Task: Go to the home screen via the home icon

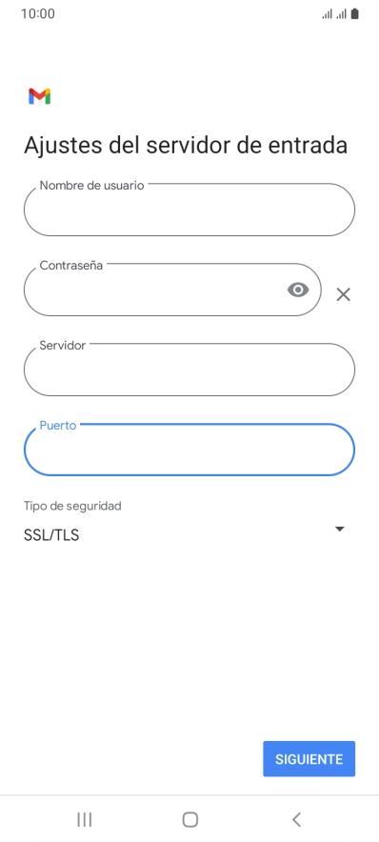Action: pos(190,819)
